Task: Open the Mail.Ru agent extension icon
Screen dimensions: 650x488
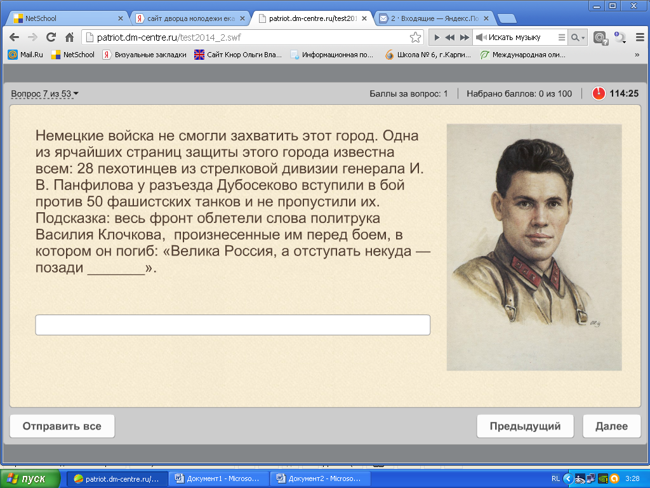Action: [600, 37]
